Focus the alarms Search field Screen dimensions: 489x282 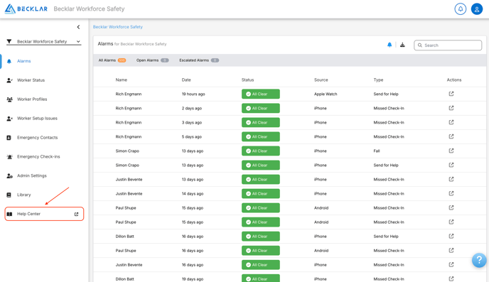(x=448, y=45)
